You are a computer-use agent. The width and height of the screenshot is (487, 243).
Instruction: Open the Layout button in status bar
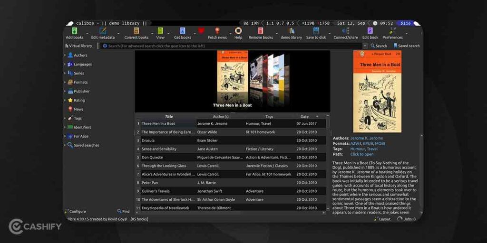pos(382,219)
